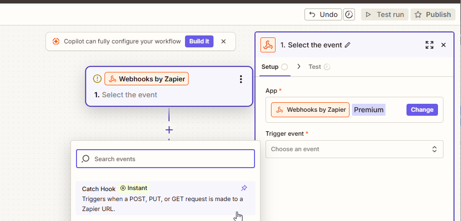
Task: Click the Publish button
Action: (x=433, y=14)
